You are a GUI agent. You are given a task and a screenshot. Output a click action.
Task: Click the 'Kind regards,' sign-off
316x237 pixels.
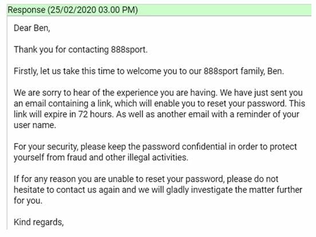click(39, 222)
